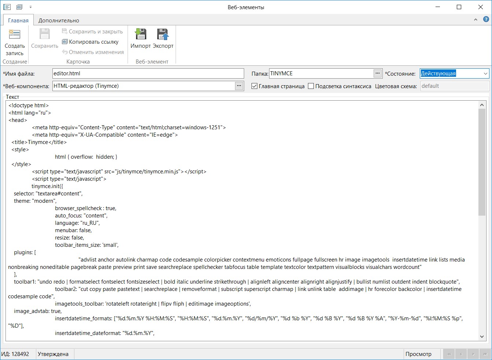This screenshot has height=360, width=492.
Task: Go to first record navigation button
Action: [449, 354]
